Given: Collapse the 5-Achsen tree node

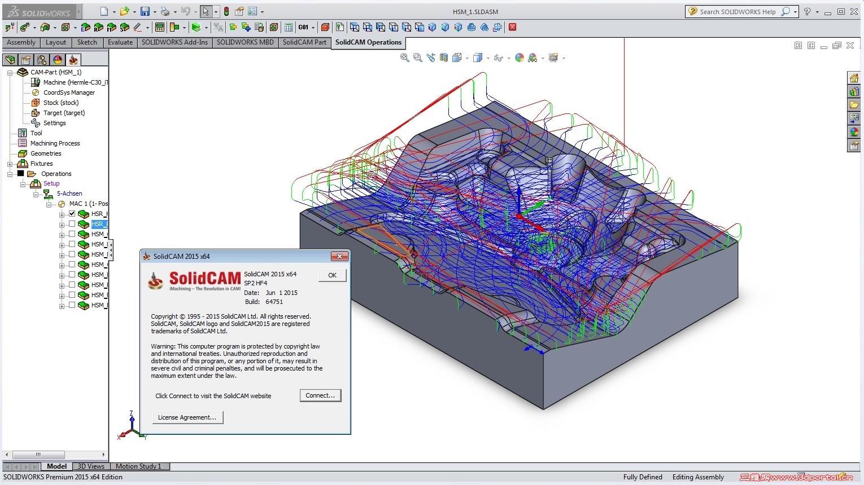Looking at the screenshot, I should click(36, 194).
